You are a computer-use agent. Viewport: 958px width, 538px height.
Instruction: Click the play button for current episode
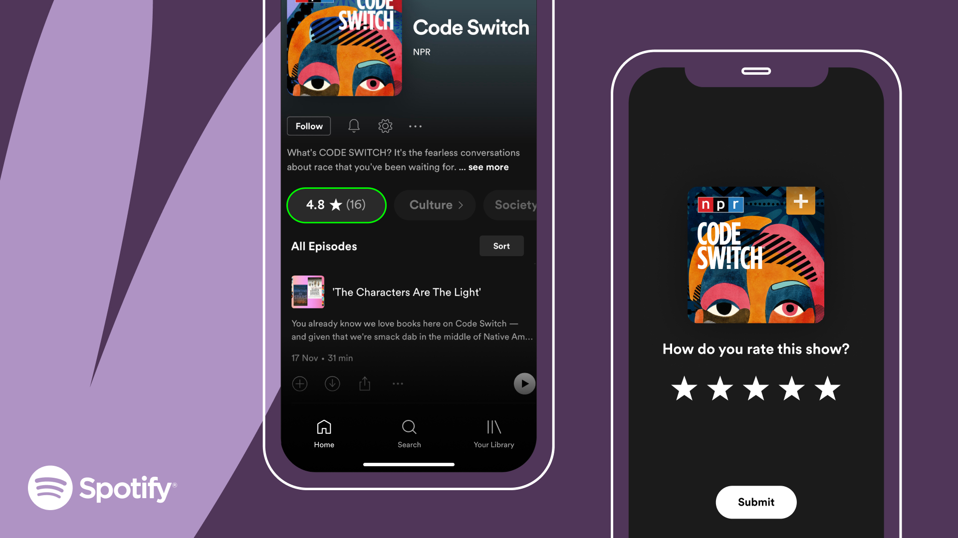pyautogui.click(x=524, y=383)
